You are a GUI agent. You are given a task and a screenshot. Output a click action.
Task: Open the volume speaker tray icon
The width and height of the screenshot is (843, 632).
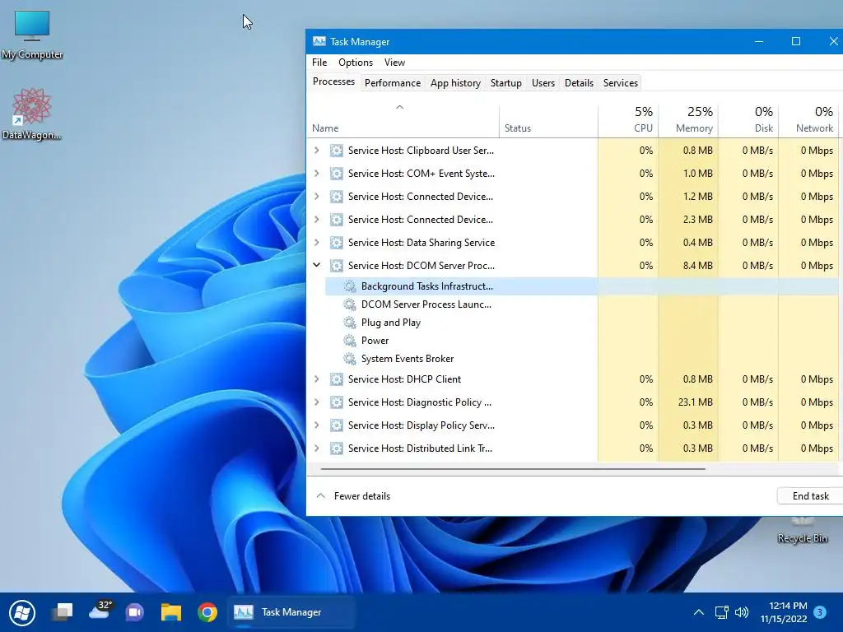pyautogui.click(x=742, y=612)
